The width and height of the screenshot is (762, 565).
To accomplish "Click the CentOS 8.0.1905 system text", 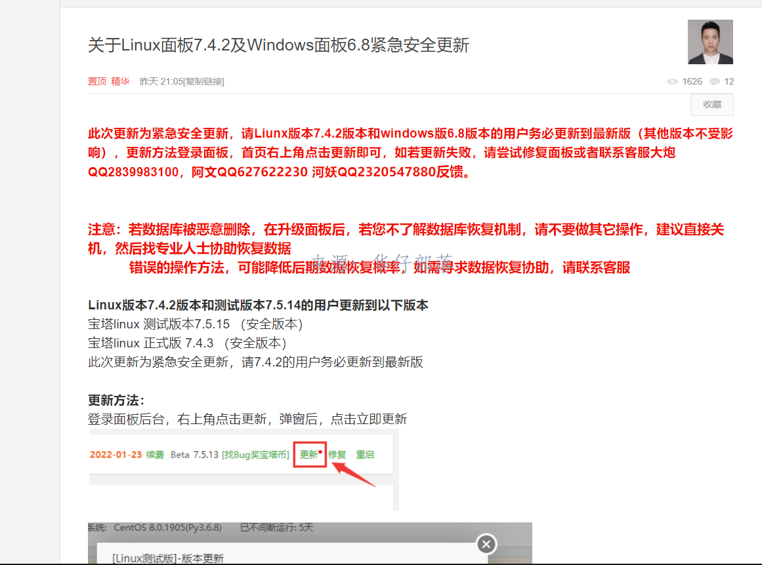I will pyautogui.click(x=167, y=528).
